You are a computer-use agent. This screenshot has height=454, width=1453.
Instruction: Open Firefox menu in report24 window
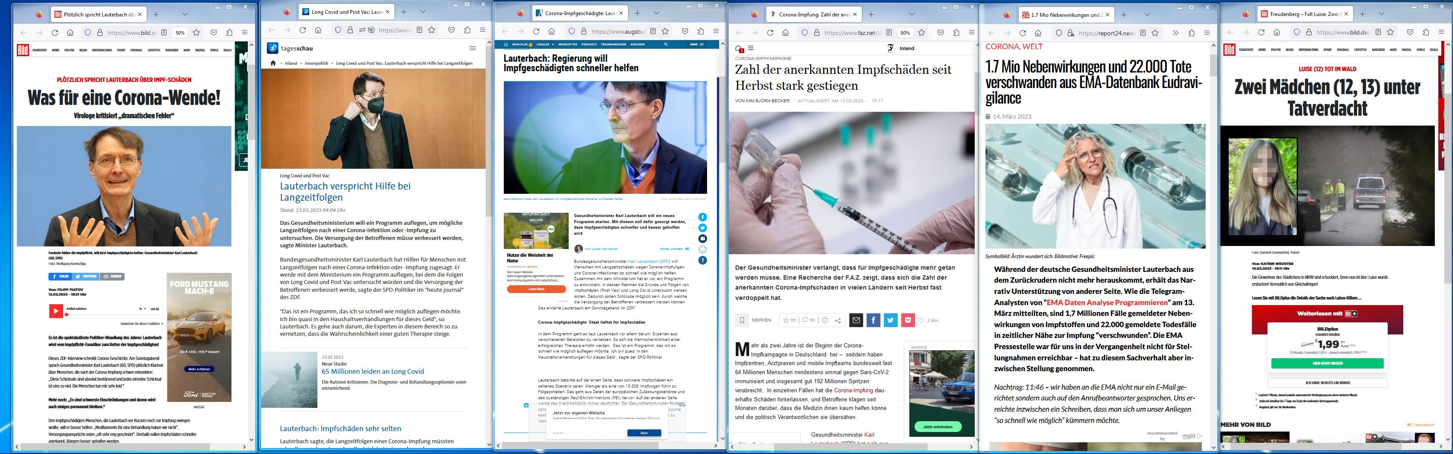tap(1207, 33)
